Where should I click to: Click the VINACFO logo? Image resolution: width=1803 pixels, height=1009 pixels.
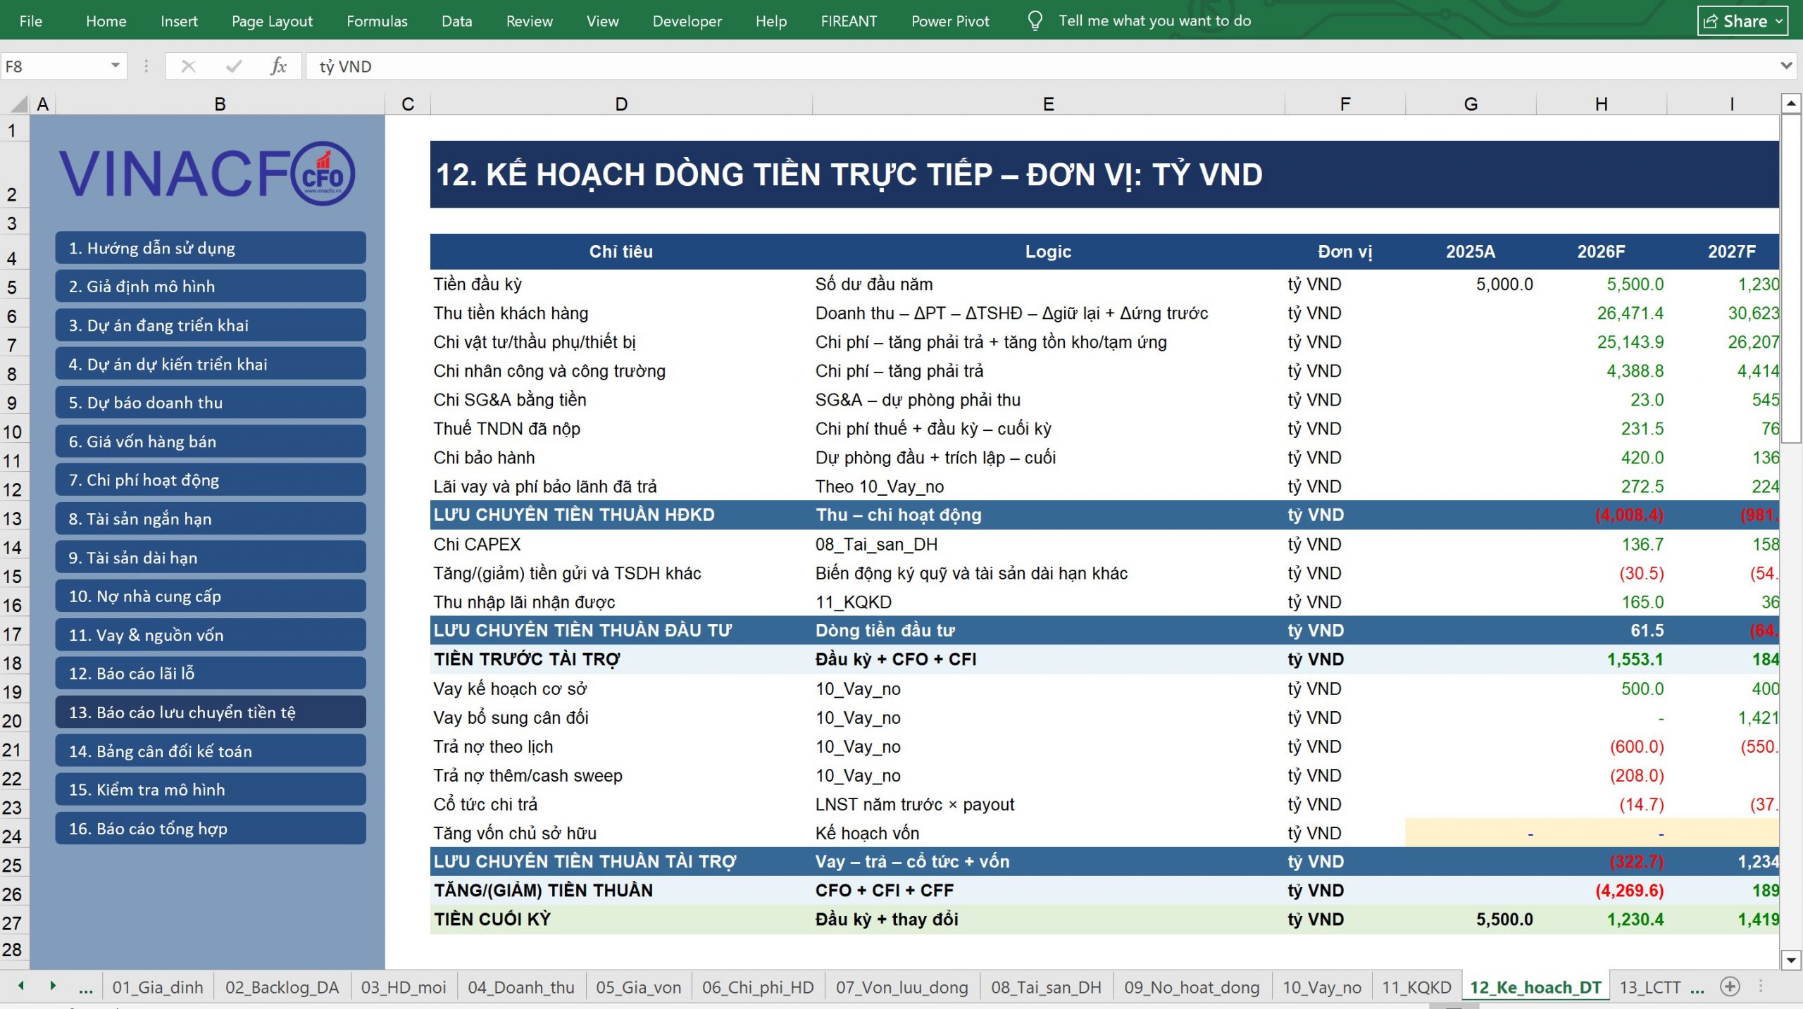click(207, 173)
